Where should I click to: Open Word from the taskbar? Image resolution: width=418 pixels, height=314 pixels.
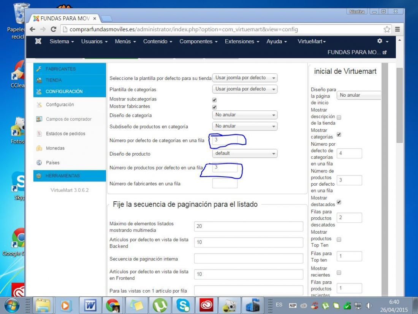(90, 305)
